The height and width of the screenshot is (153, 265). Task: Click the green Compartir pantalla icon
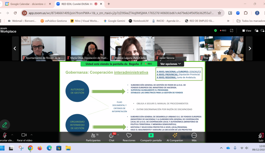151,135
